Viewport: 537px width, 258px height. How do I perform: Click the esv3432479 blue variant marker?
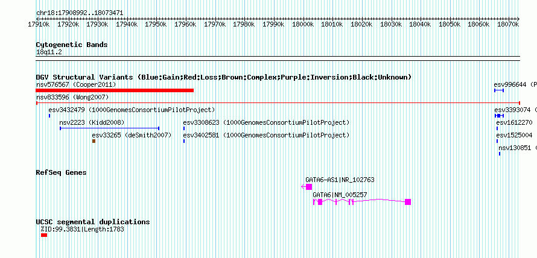click(x=49, y=116)
